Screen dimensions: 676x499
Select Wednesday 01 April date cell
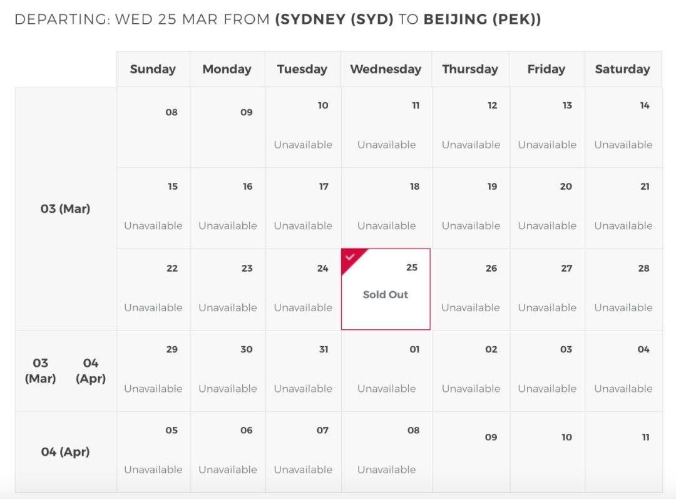[x=386, y=371]
